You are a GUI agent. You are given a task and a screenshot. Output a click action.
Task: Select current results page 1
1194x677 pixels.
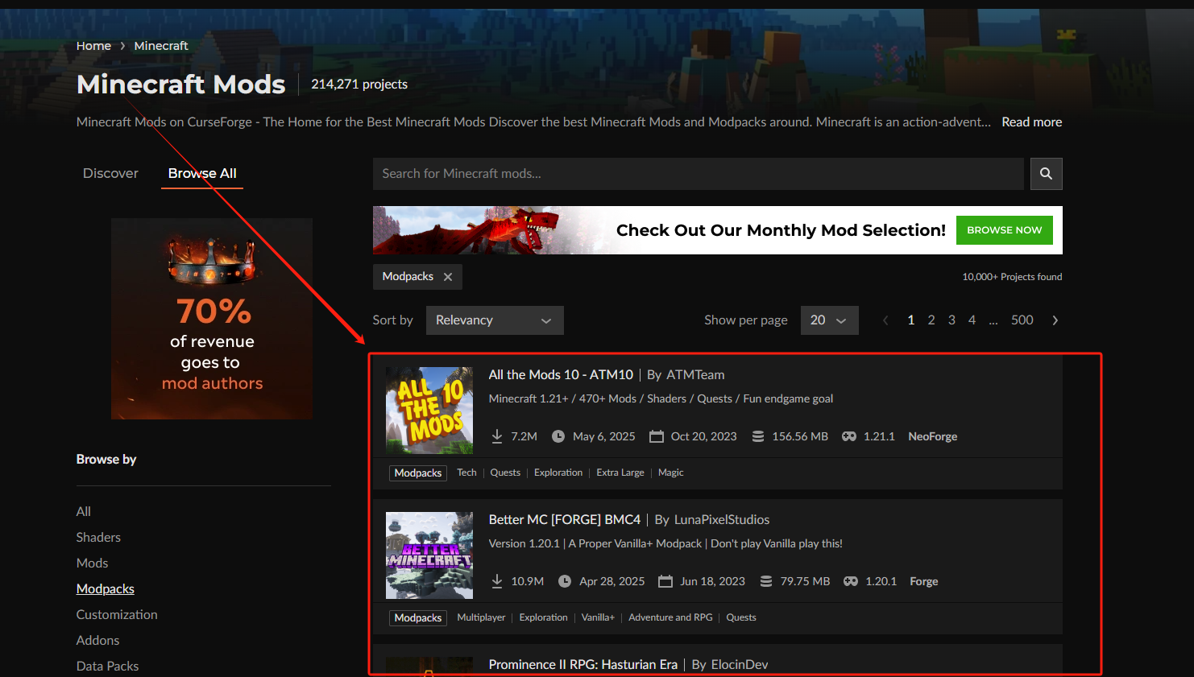[x=911, y=320]
